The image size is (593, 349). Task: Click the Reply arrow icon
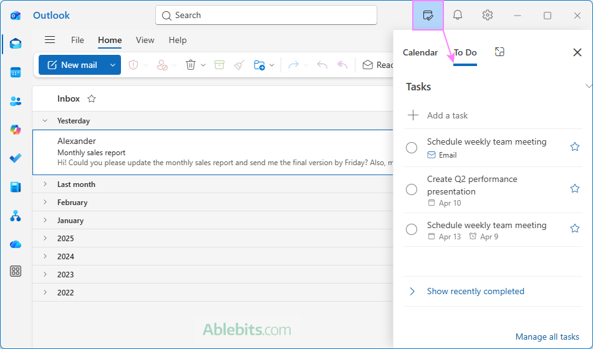pos(322,65)
